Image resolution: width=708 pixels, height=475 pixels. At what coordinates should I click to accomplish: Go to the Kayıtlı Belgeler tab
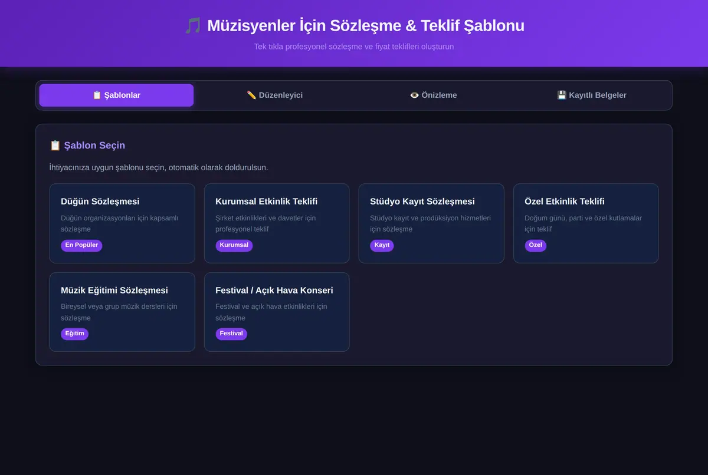pos(592,95)
